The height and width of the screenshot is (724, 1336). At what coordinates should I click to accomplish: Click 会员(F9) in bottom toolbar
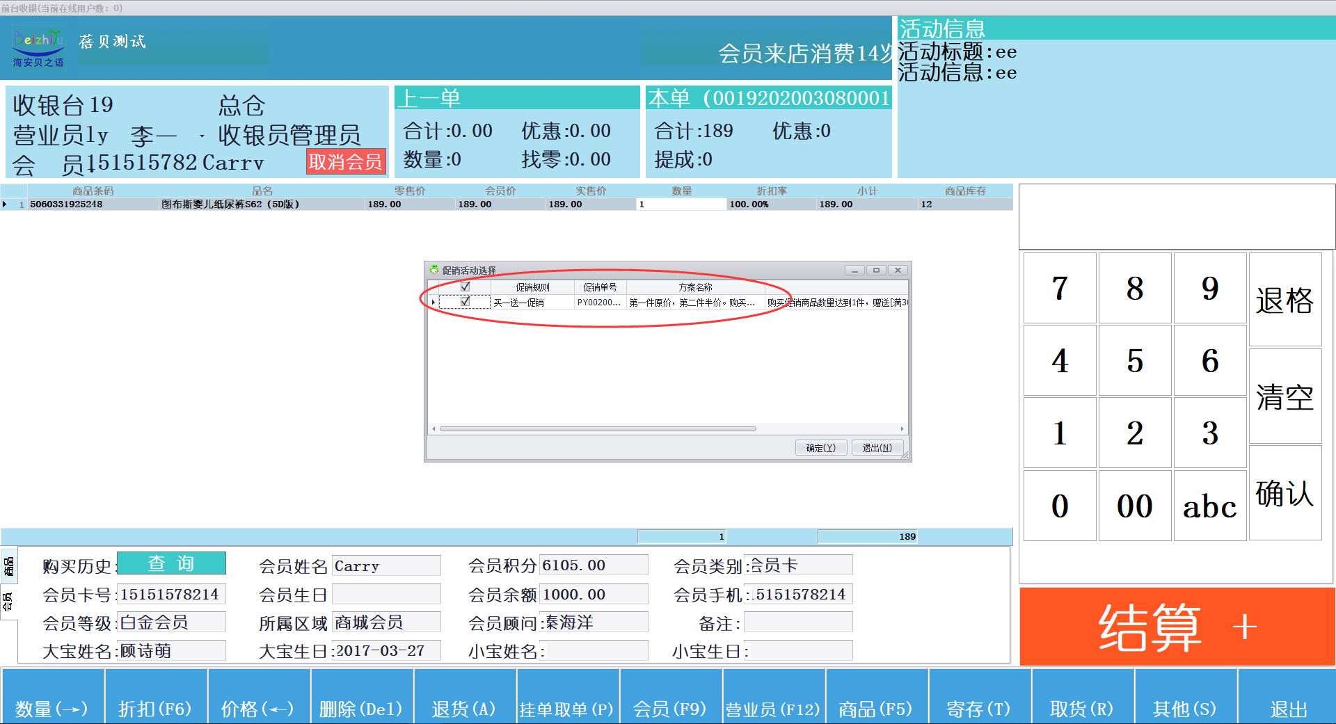click(x=670, y=696)
